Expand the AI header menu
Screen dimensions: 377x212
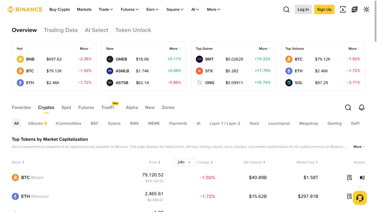(x=195, y=10)
